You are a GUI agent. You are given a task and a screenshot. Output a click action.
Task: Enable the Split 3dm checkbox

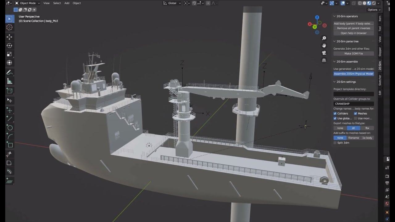point(335,143)
